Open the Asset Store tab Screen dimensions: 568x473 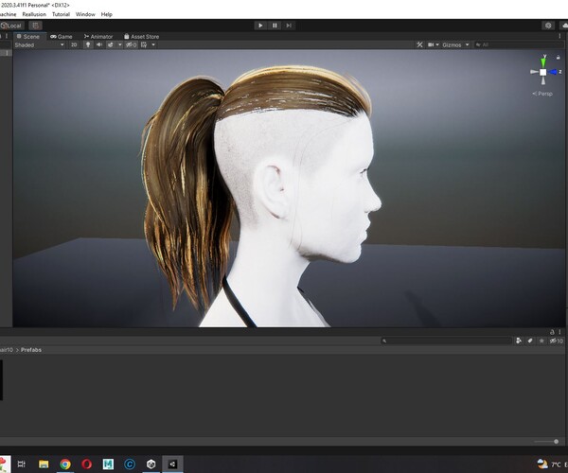[x=141, y=37]
